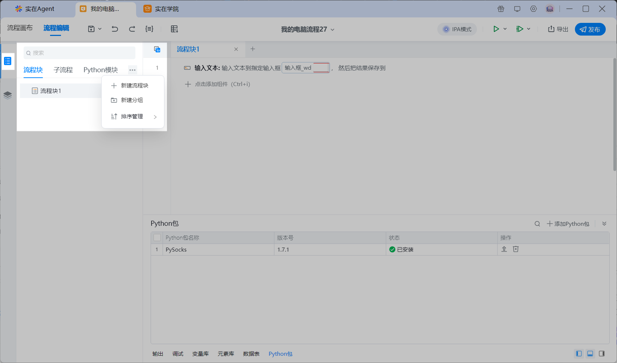Undo the last action
The width and height of the screenshot is (617, 363).
[115, 29]
